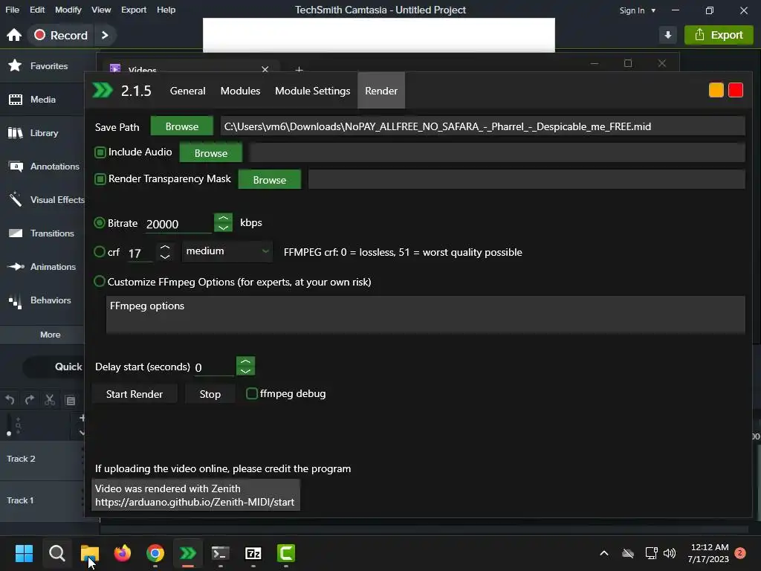The width and height of the screenshot is (761, 571).
Task: Switch to Zenith General tab
Action: click(x=187, y=91)
